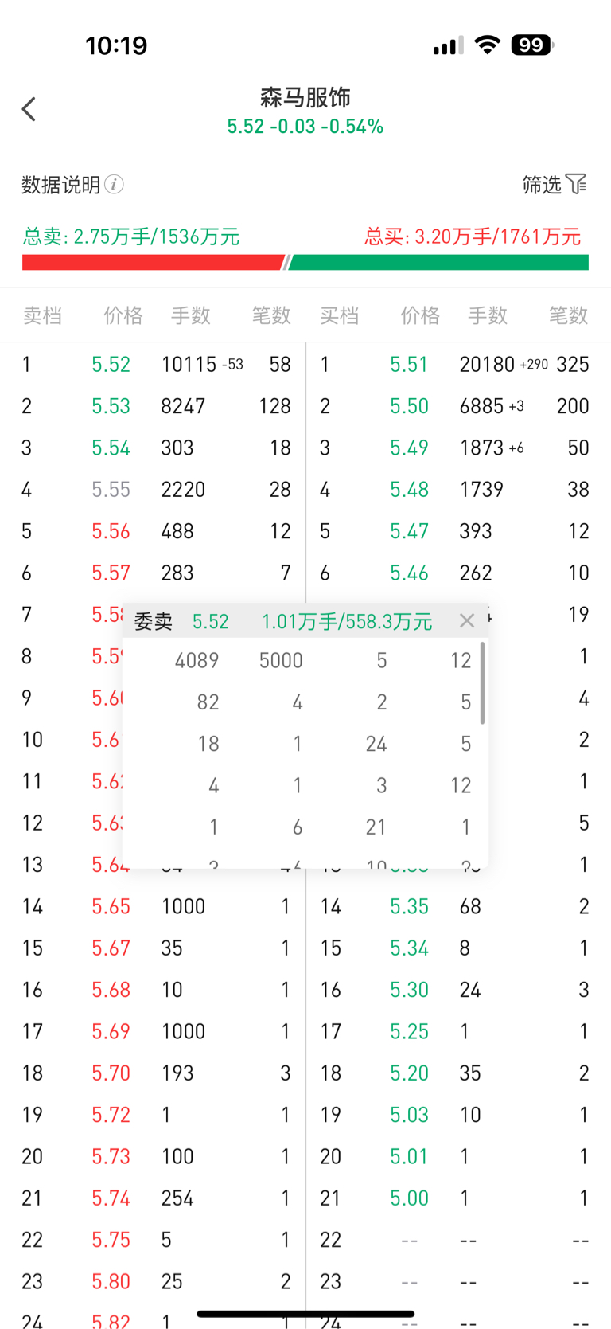Select buy level 18 price 5.20
Screen dimensions: 611x1329
click(409, 1073)
